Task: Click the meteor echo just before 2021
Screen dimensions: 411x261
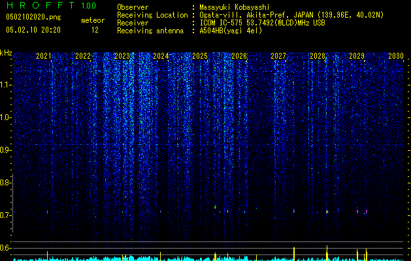Action: [x=48, y=212]
